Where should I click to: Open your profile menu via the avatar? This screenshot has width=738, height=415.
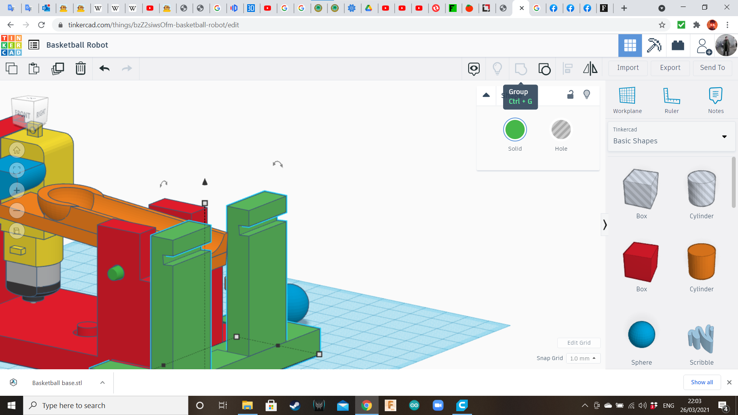(726, 45)
